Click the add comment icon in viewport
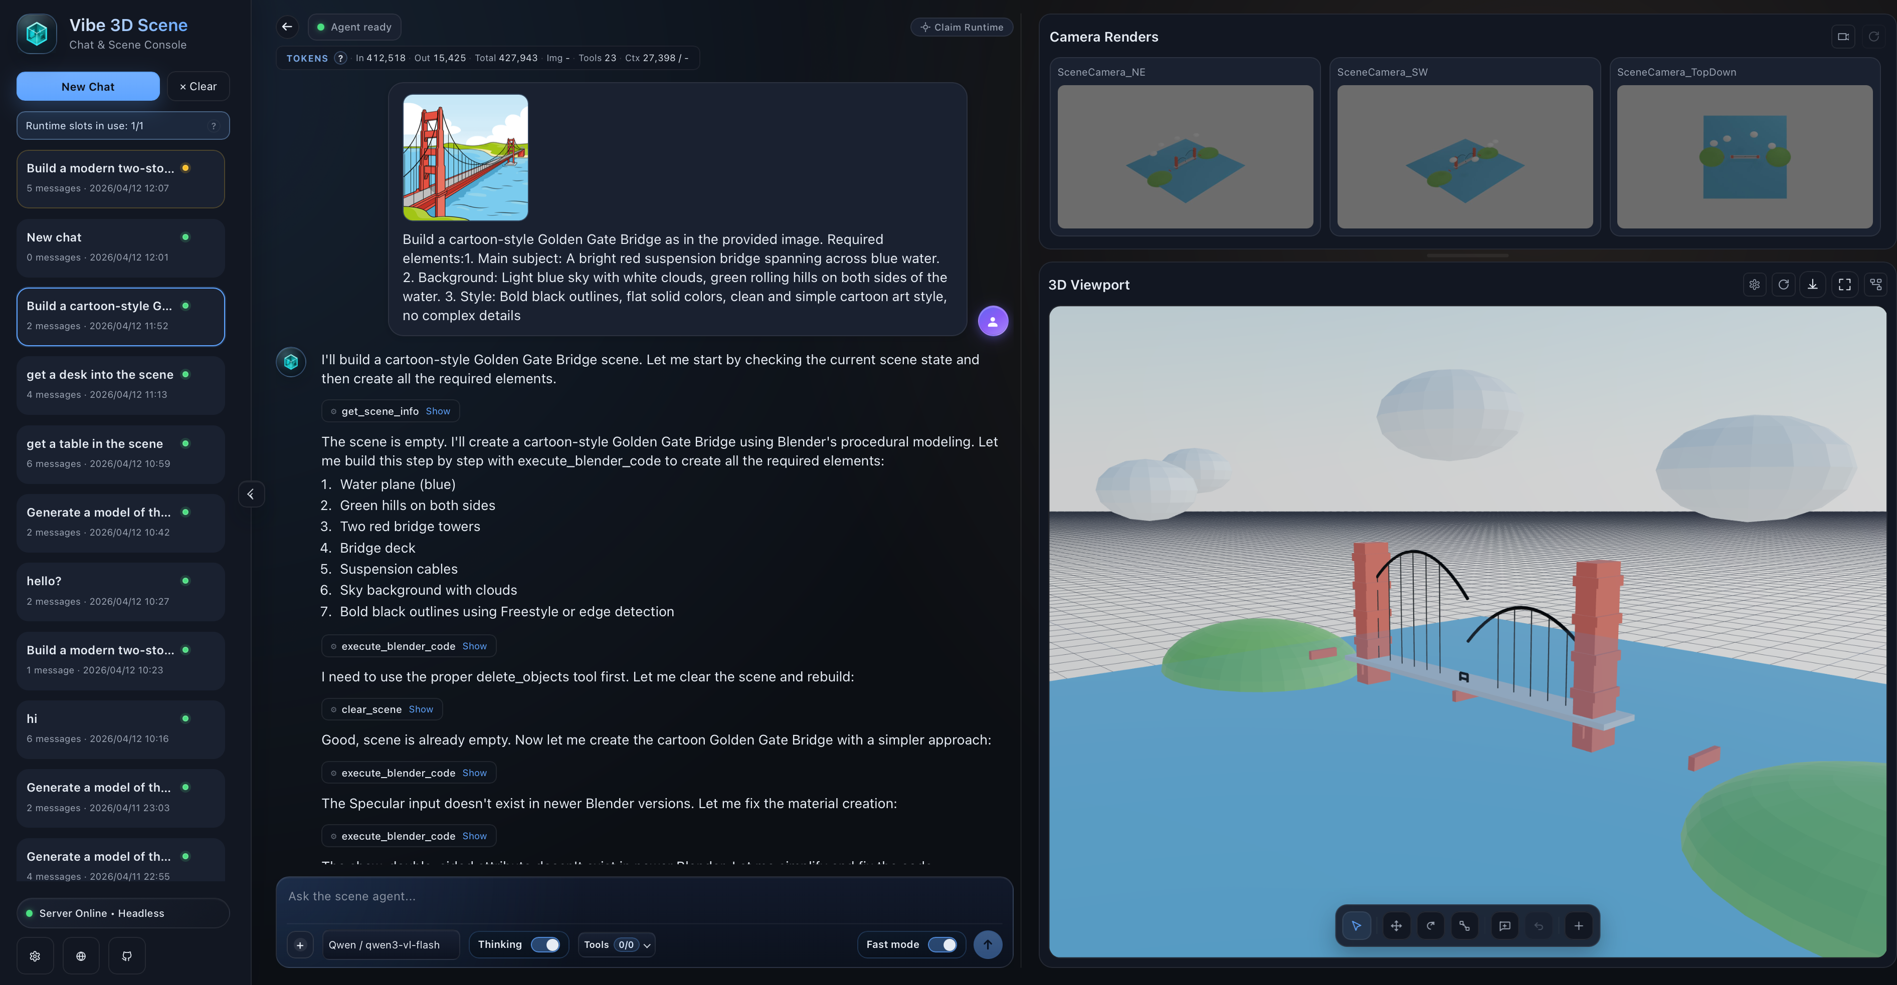1897x985 pixels. pyautogui.click(x=1504, y=926)
